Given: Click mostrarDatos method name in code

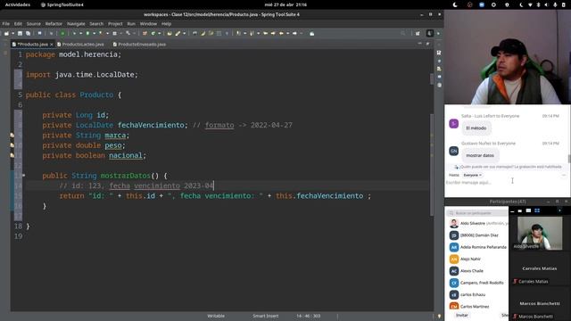Looking at the screenshot, I should coord(125,176).
